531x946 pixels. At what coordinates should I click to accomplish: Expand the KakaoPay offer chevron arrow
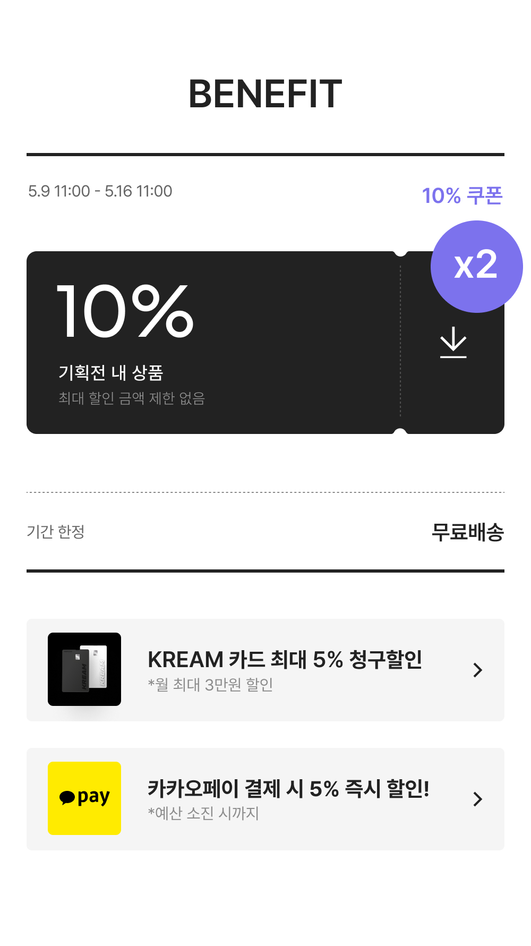point(477,799)
